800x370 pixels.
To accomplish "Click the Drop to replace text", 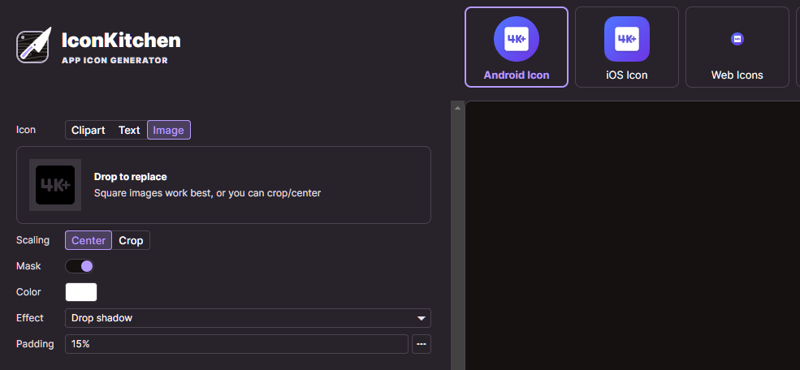I will click(131, 177).
